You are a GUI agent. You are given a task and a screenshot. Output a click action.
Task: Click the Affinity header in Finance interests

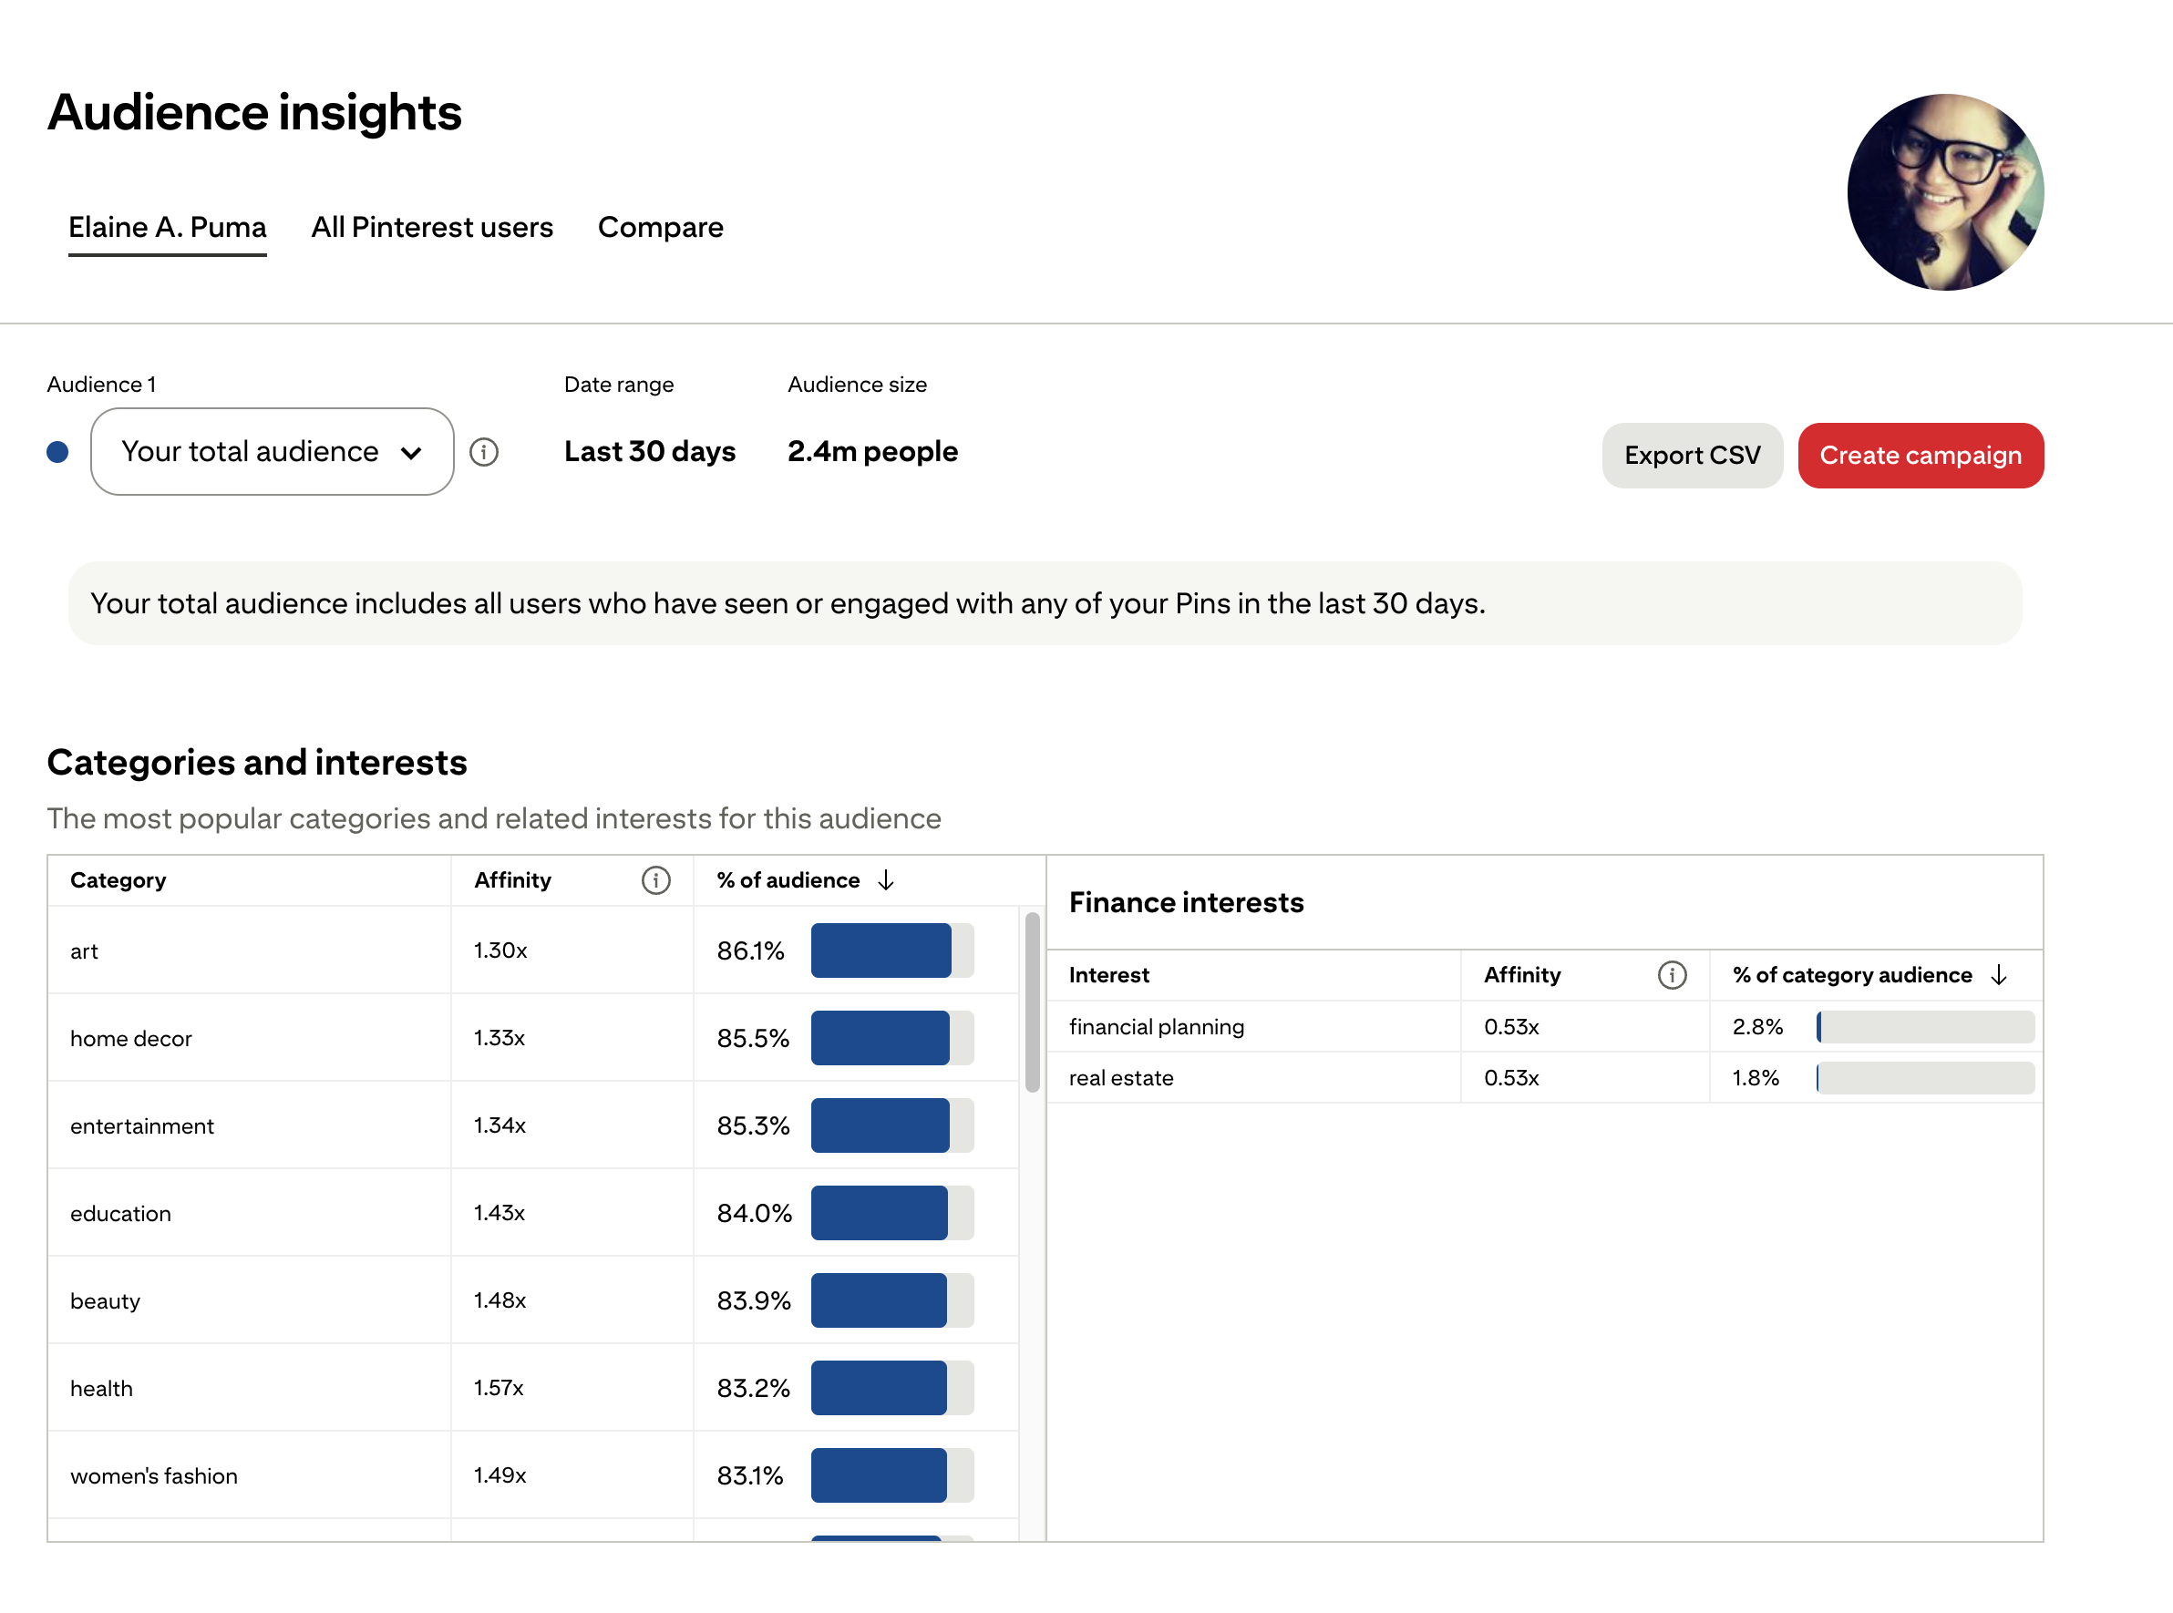click(1522, 975)
